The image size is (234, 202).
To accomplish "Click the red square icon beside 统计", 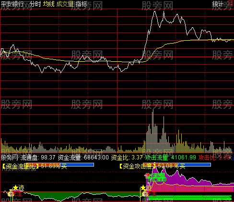I will 230,3.
